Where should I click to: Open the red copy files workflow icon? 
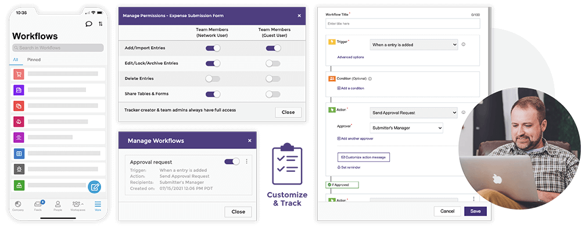(x=19, y=106)
